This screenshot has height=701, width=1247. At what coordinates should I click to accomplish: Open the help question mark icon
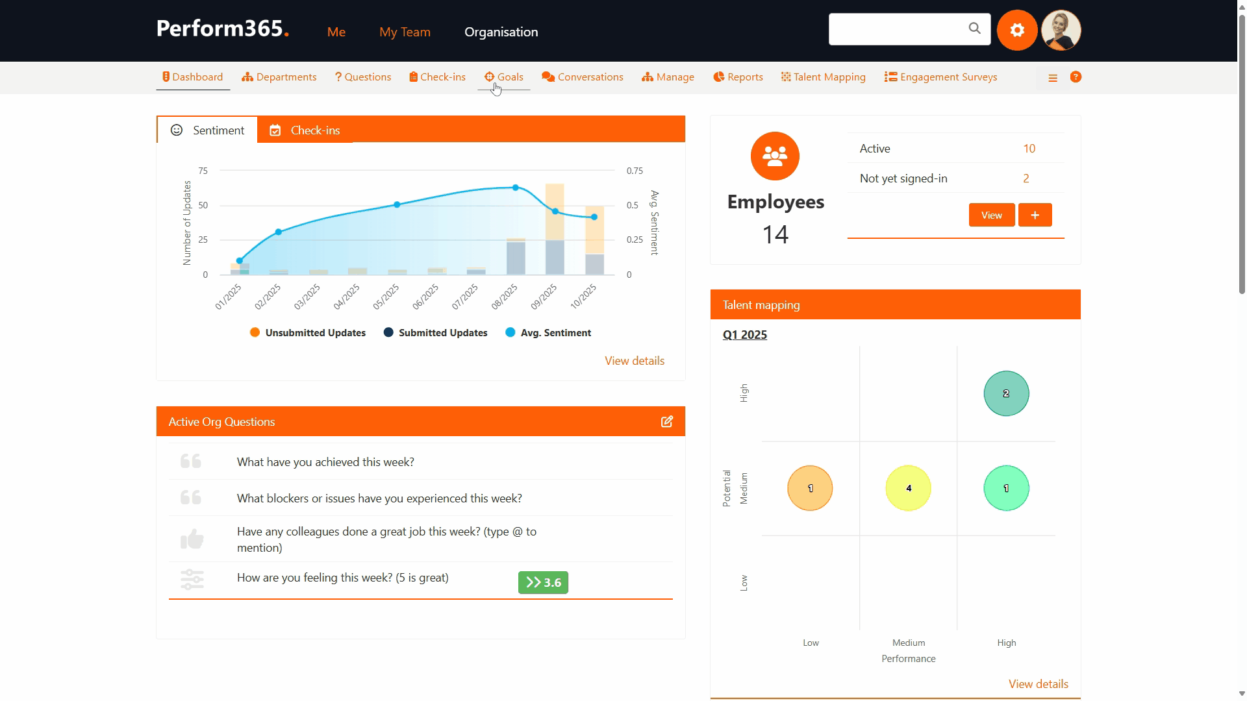point(1076,77)
